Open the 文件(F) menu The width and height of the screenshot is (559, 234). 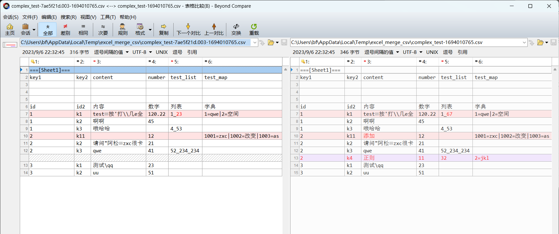pos(30,17)
